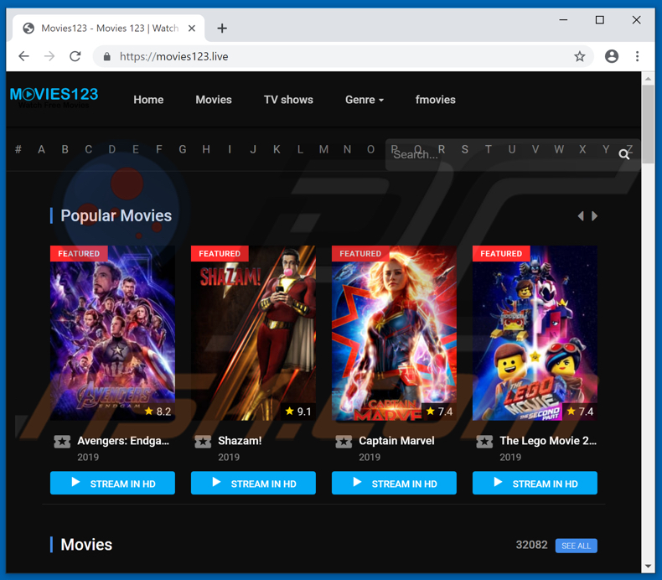Filter titles by letter K
The width and height of the screenshot is (662, 580).
277,149
